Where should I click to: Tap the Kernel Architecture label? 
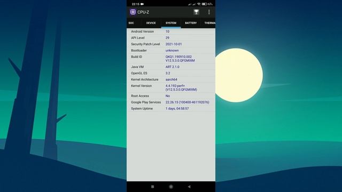pyautogui.click(x=145, y=79)
